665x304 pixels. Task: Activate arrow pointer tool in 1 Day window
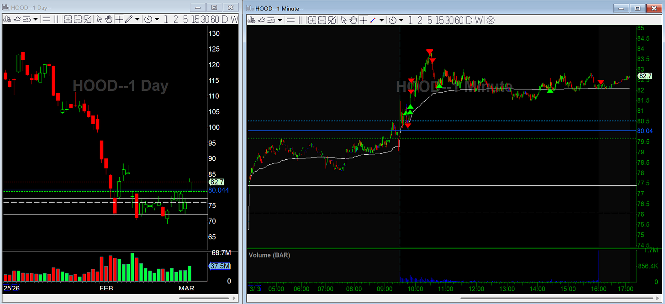(99, 19)
